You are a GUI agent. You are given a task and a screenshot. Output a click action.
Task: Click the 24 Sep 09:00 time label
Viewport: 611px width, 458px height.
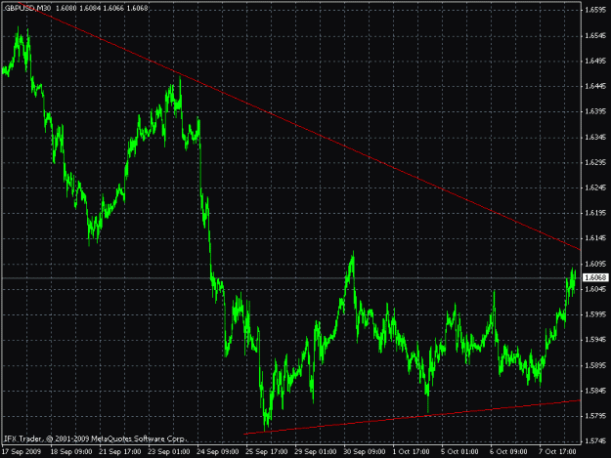pyautogui.click(x=217, y=452)
